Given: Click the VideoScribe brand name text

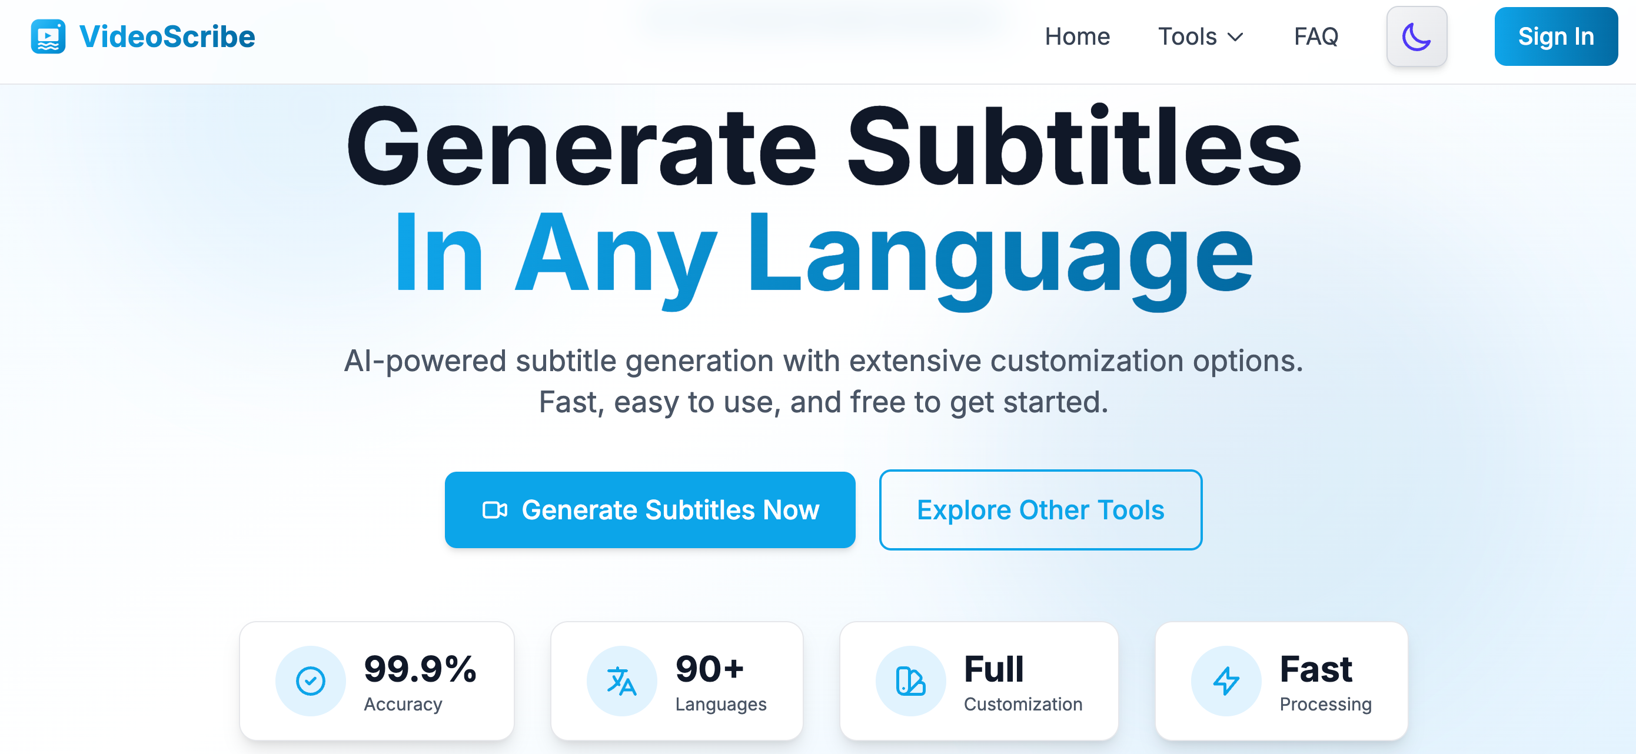Looking at the screenshot, I should (x=167, y=37).
